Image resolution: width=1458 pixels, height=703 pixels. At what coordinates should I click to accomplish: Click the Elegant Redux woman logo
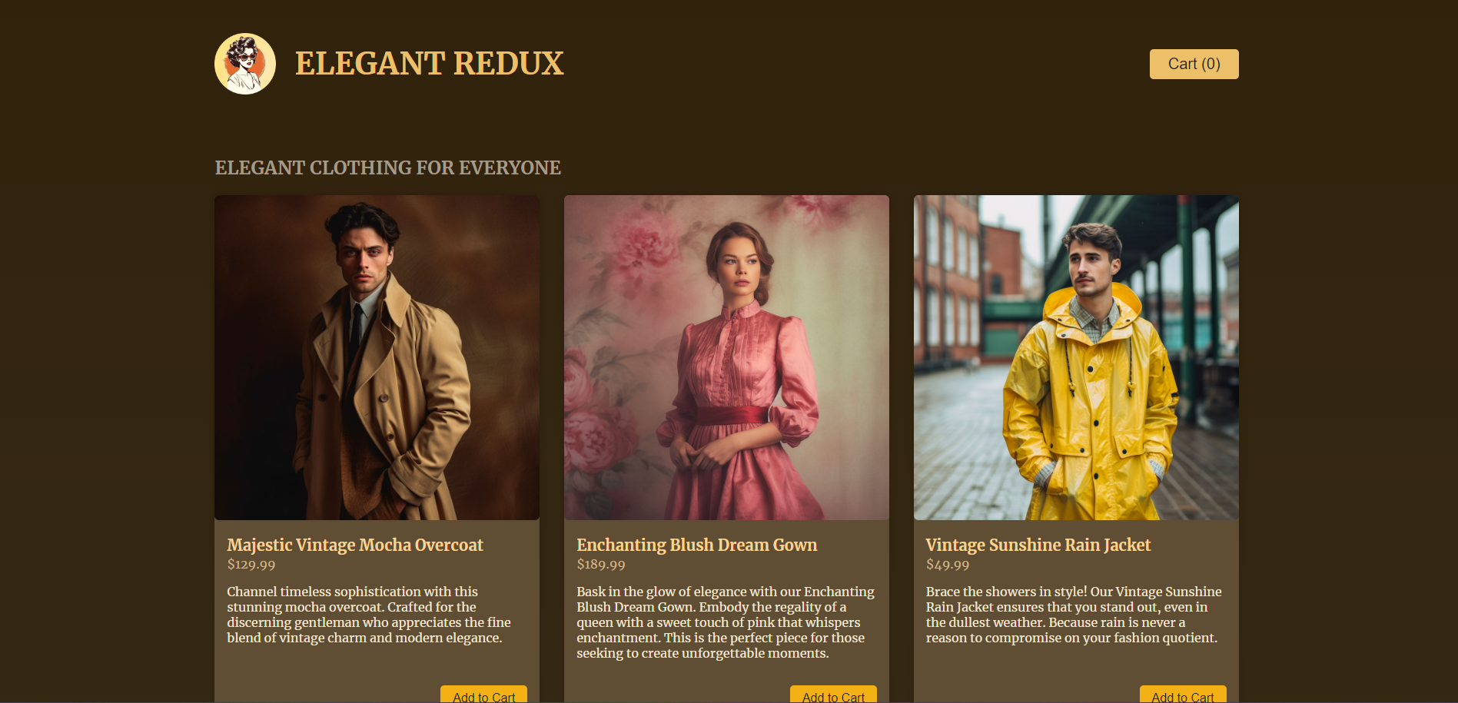click(x=245, y=64)
